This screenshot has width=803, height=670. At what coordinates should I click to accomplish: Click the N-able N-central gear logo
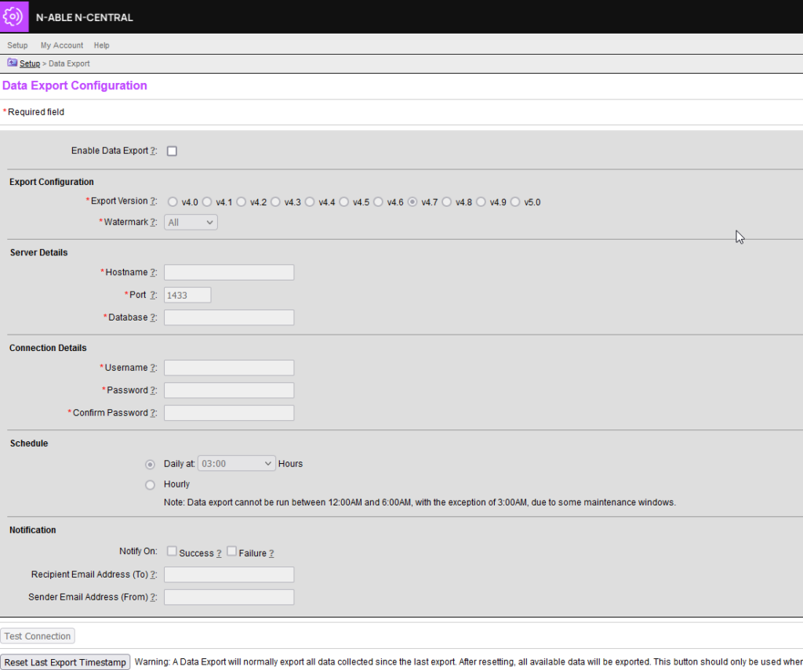click(x=14, y=16)
